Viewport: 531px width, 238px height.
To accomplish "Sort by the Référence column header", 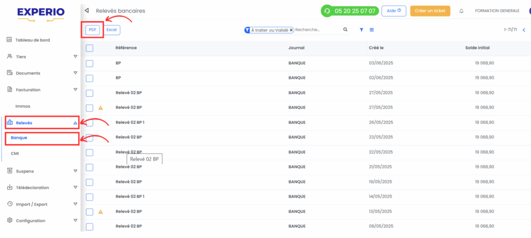I will coord(126,48).
